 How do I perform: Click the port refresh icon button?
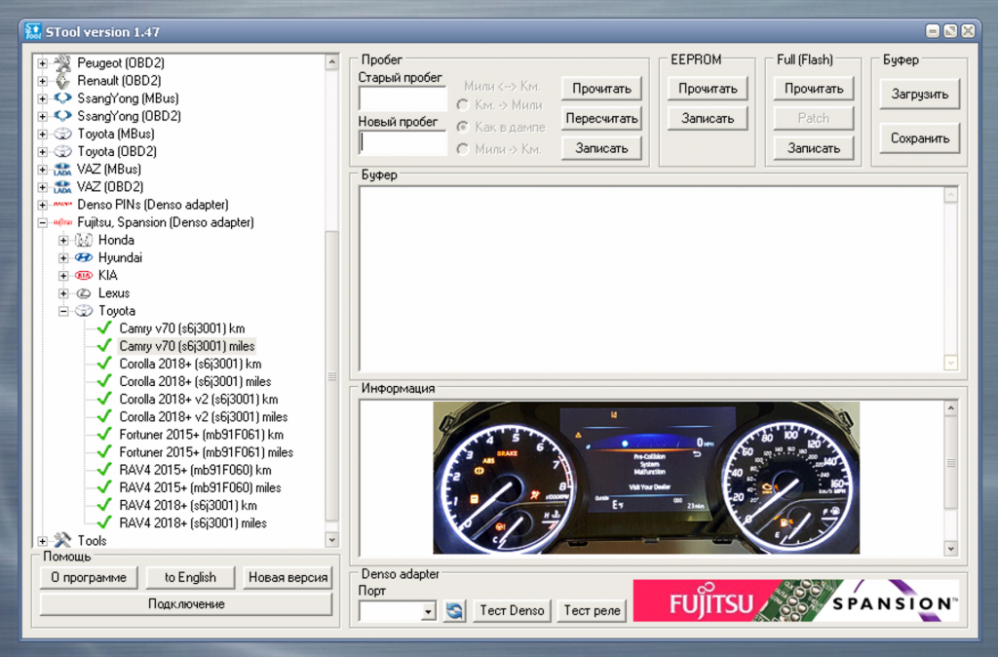point(454,610)
